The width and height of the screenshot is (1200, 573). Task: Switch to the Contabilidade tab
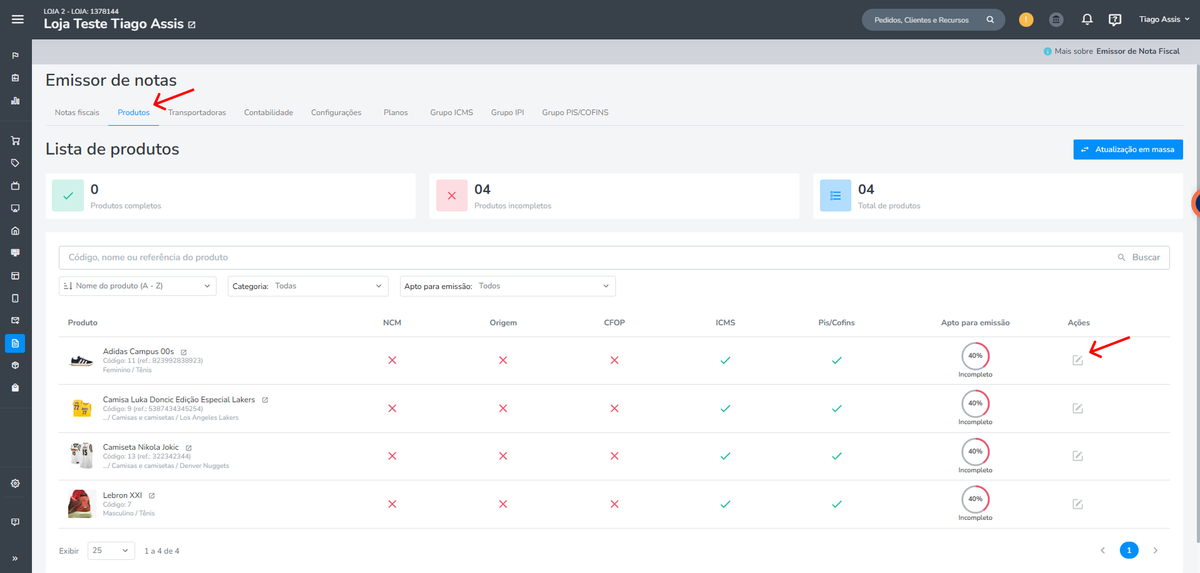(269, 113)
